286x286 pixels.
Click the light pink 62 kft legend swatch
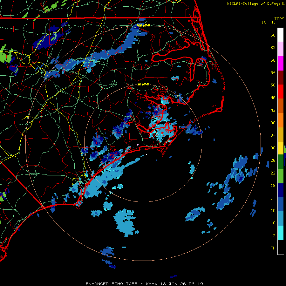[x=281, y=49]
